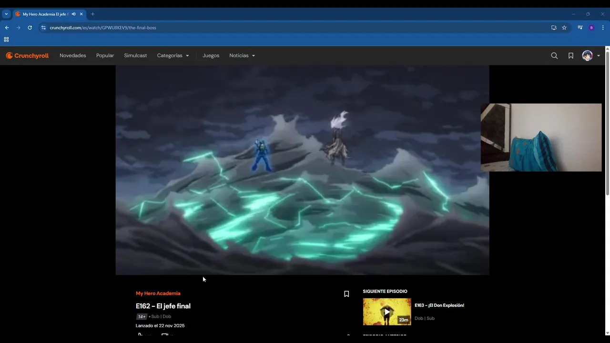Bookmark this page with the star icon

pyautogui.click(x=564, y=28)
